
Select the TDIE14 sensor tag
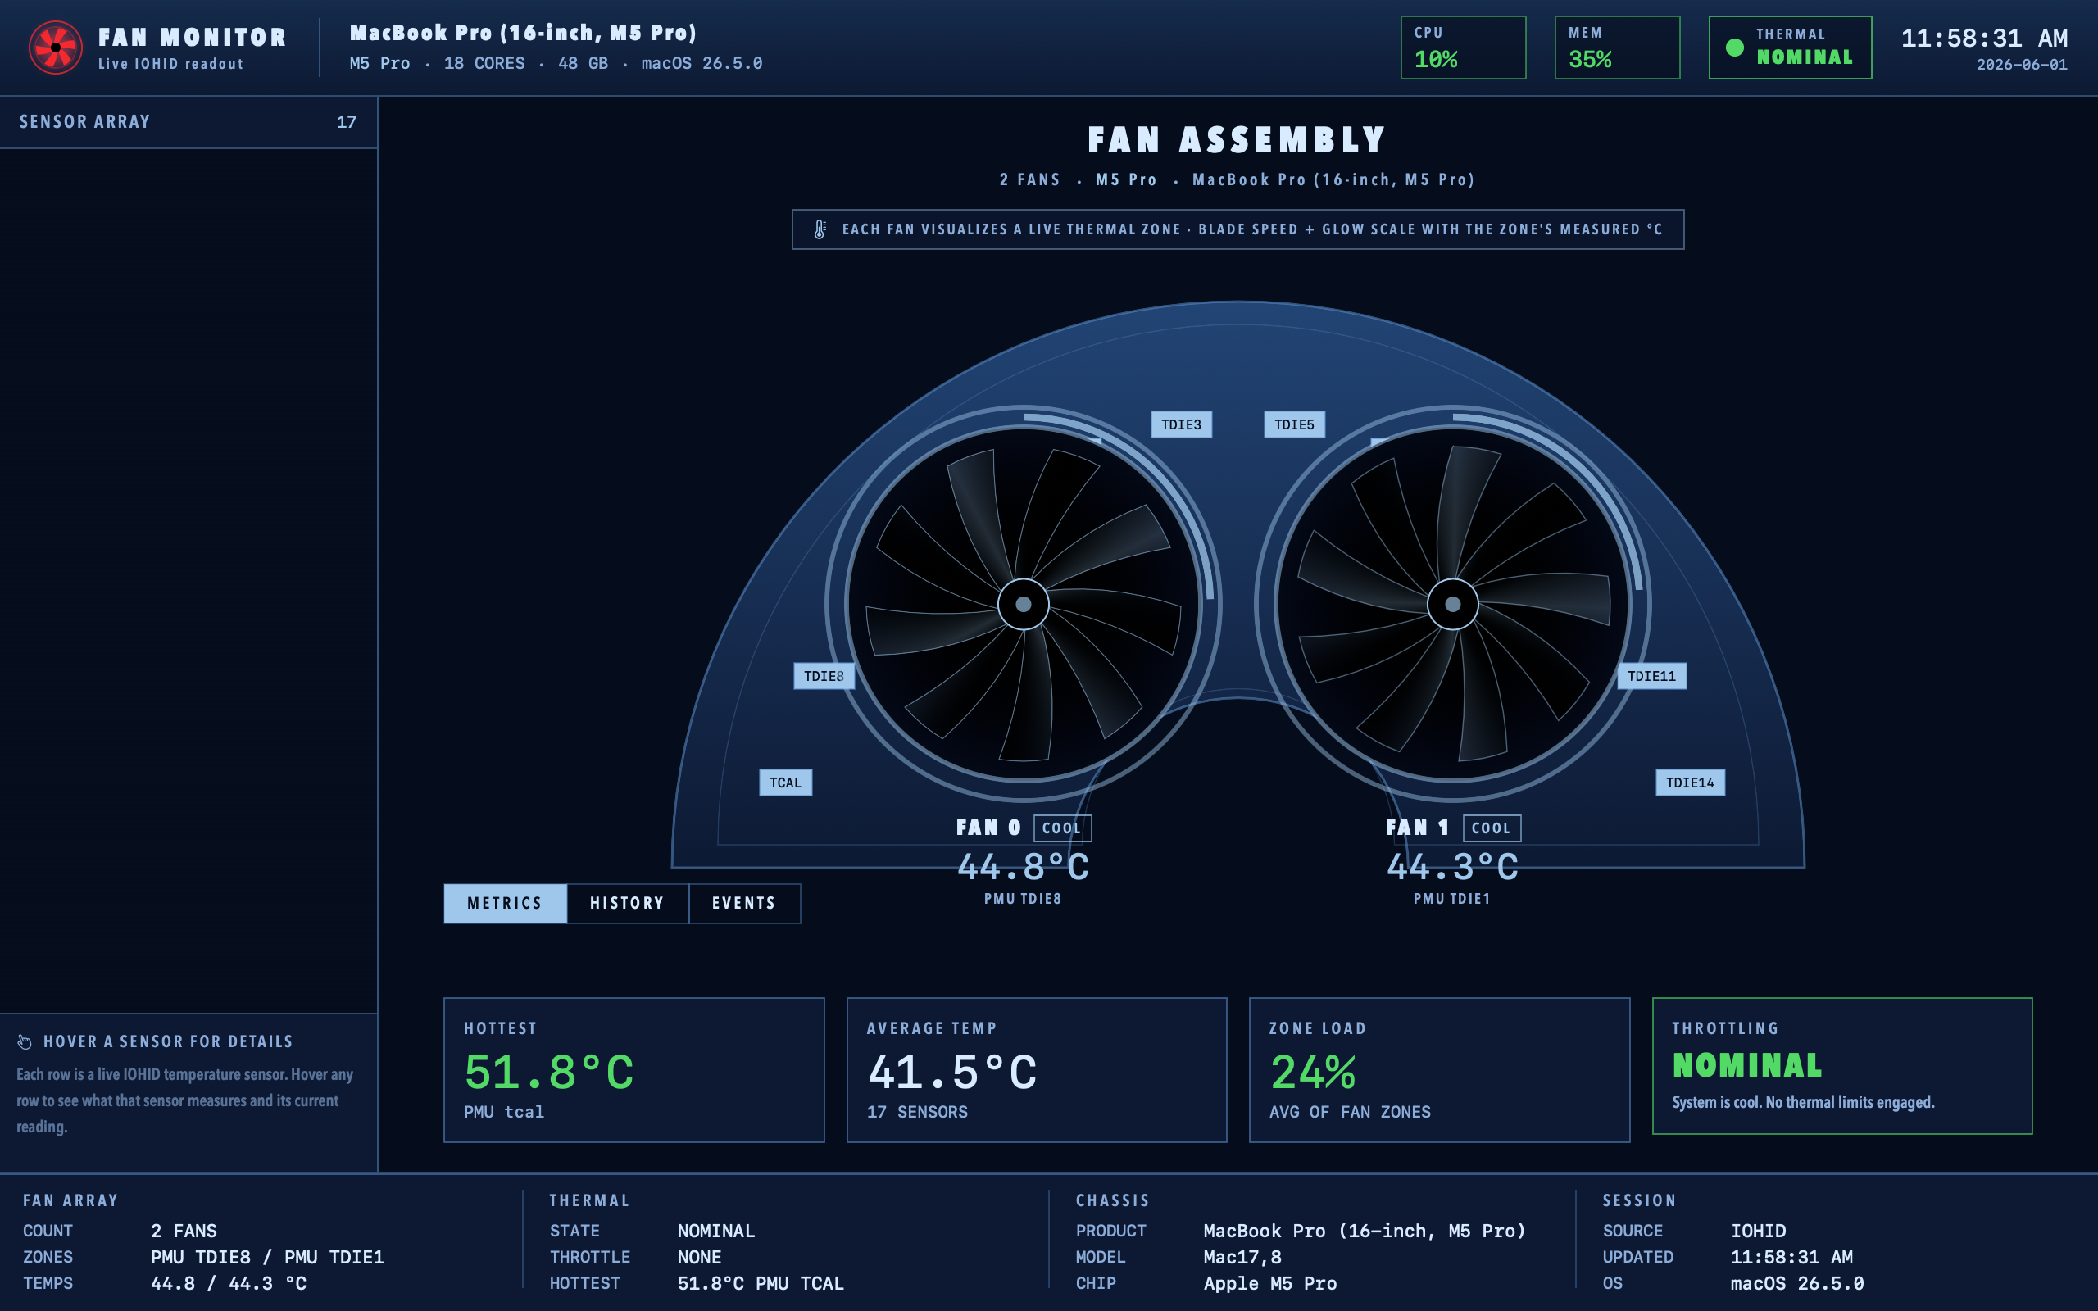click(x=1690, y=783)
